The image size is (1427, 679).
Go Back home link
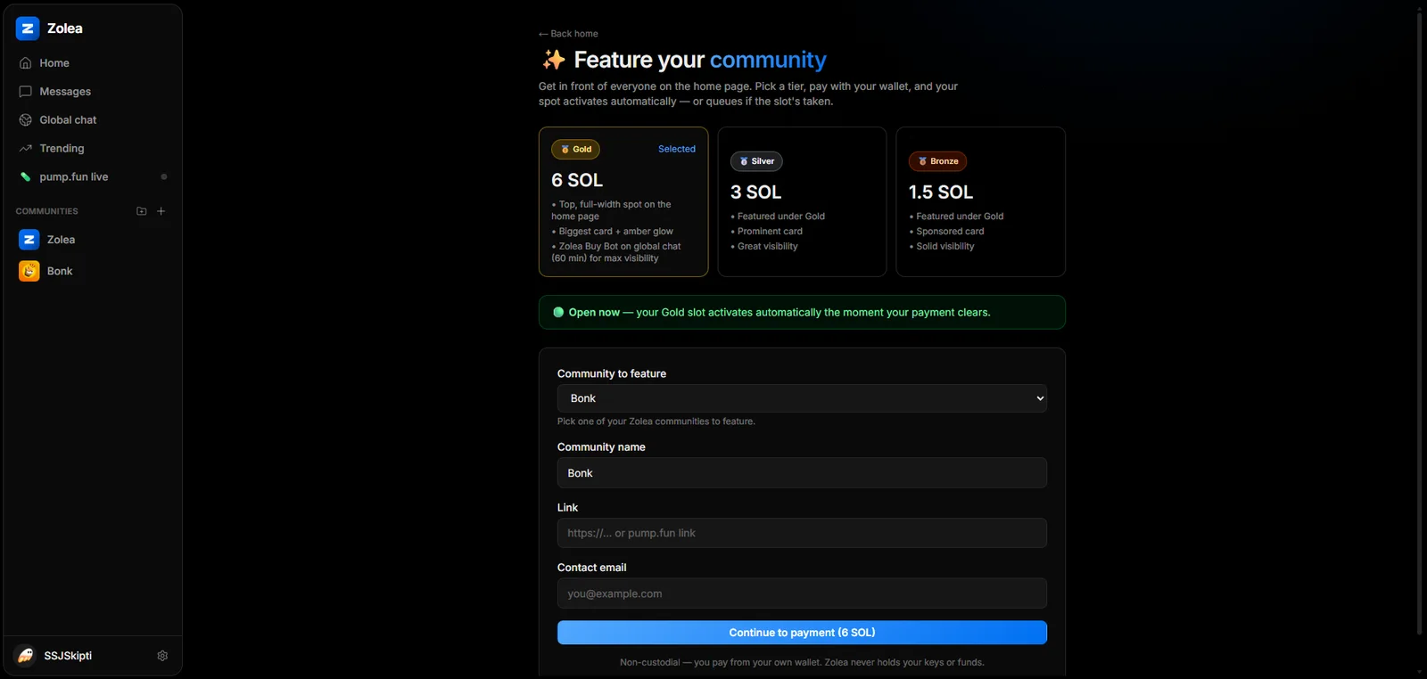pyautogui.click(x=568, y=34)
